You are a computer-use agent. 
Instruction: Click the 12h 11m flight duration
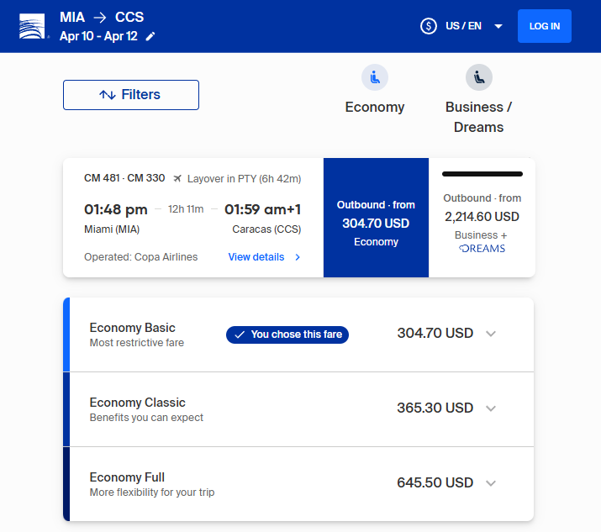(186, 209)
